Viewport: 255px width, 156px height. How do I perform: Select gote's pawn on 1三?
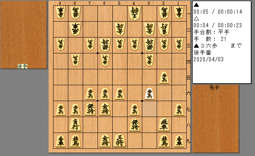click(179, 45)
